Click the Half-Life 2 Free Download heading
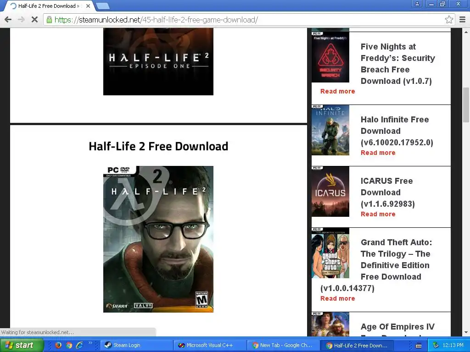The width and height of the screenshot is (470, 352). [x=158, y=146]
